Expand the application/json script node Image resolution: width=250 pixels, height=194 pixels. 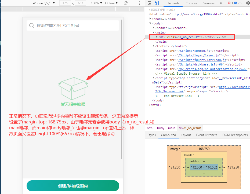click(153, 78)
